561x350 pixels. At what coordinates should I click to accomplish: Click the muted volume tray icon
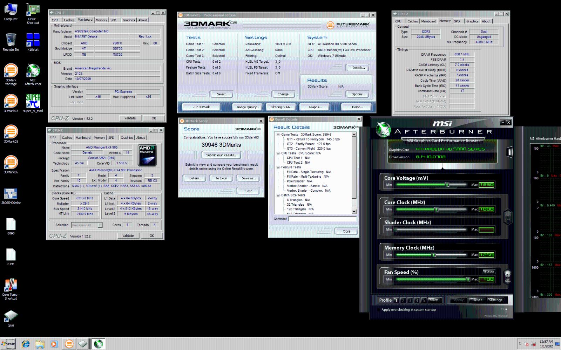click(526, 344)
